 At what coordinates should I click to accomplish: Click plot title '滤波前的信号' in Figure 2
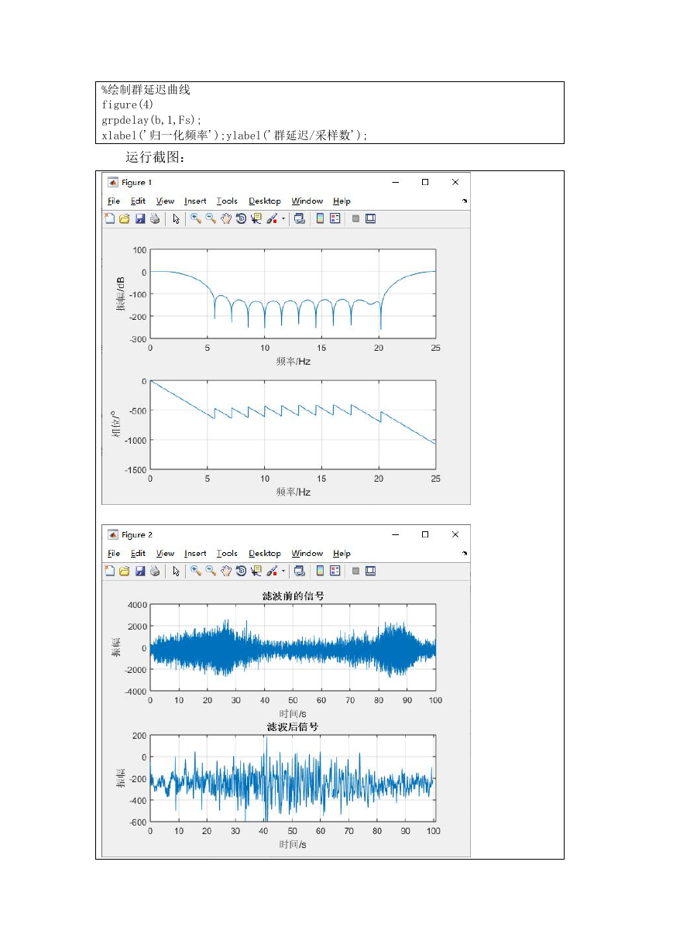coord(294,596)
